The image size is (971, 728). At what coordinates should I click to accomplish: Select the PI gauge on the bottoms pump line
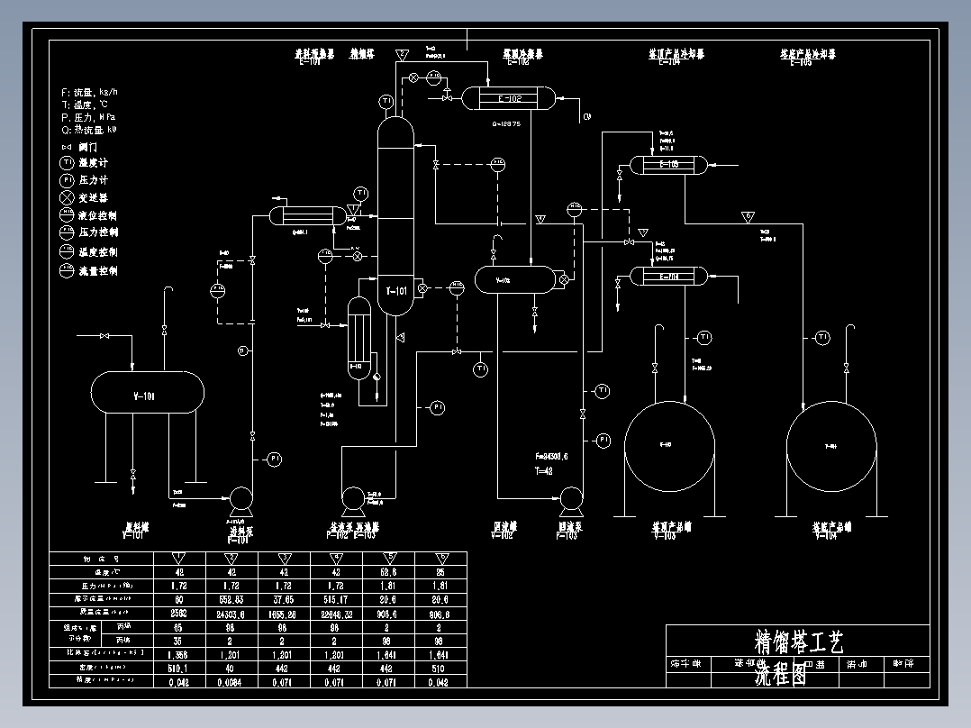(437, 407)
